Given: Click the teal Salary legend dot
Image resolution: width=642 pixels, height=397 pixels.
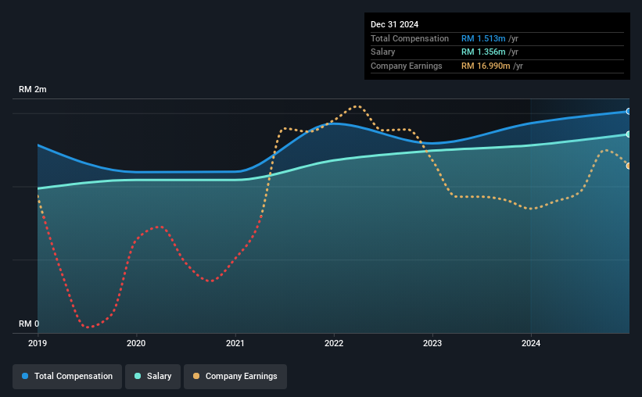Looking at the screenshot, I should [138, 376].
